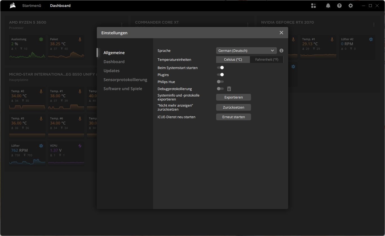Select the Dashboard settings tab
The image size is (385, 236).
(x=114, y=62)
